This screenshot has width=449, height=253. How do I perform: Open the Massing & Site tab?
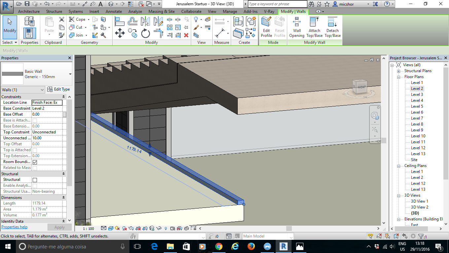click(x=161, y=12)
